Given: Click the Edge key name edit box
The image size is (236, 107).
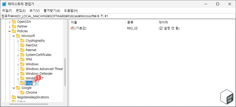Looking at the screenshot, I should [30, 83].
